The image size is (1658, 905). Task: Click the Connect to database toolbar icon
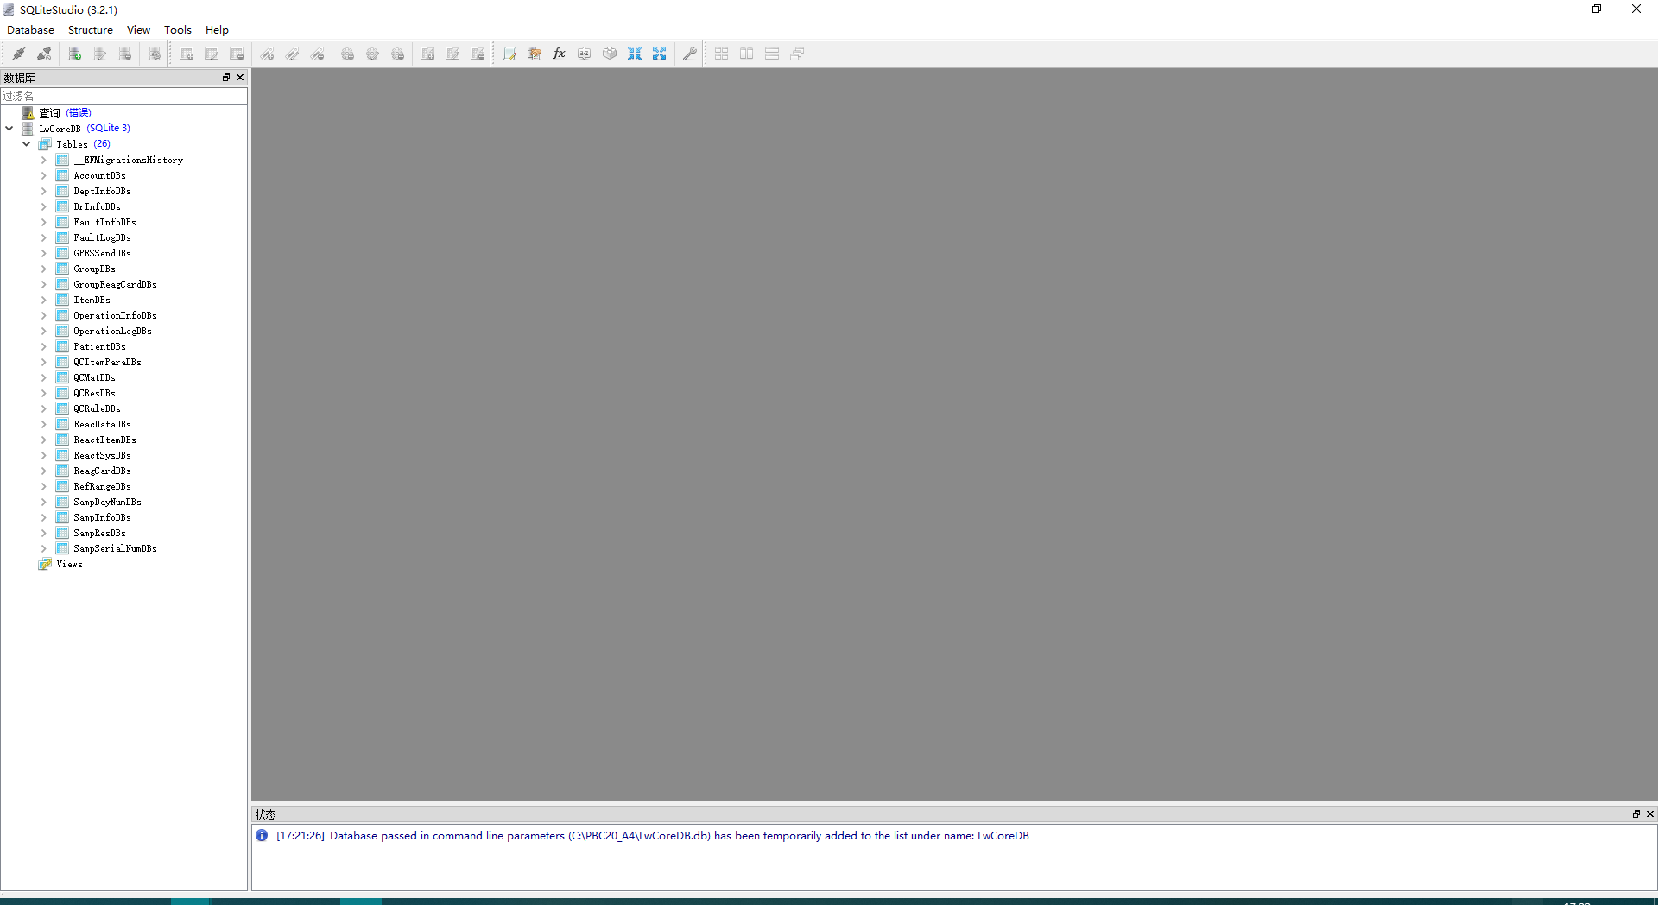18,54
